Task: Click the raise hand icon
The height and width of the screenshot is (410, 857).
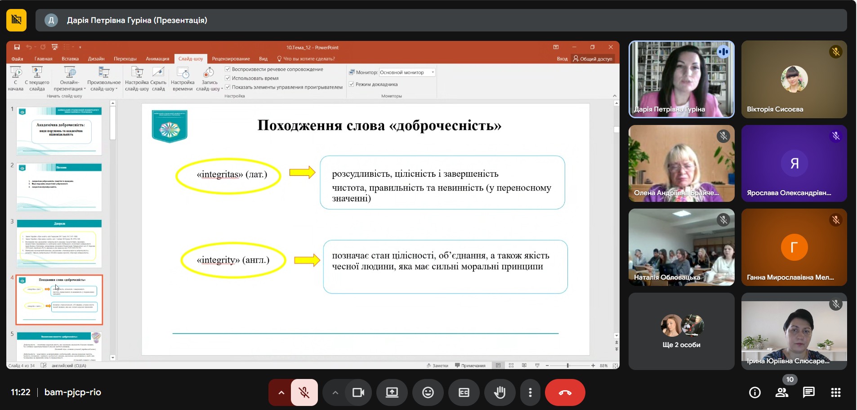Action: coord(500,392)
